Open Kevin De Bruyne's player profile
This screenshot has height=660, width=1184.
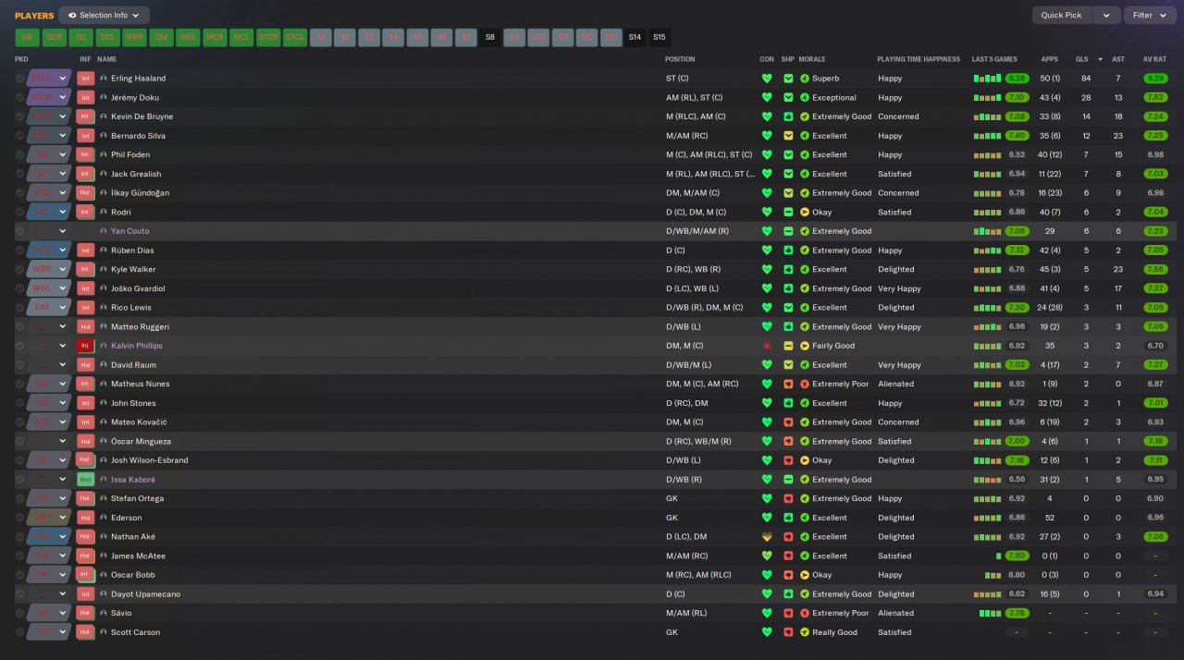click(142, 116)
